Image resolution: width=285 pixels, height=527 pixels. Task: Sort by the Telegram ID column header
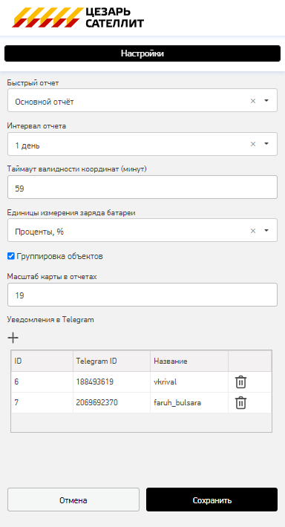[x=111, y=361]
